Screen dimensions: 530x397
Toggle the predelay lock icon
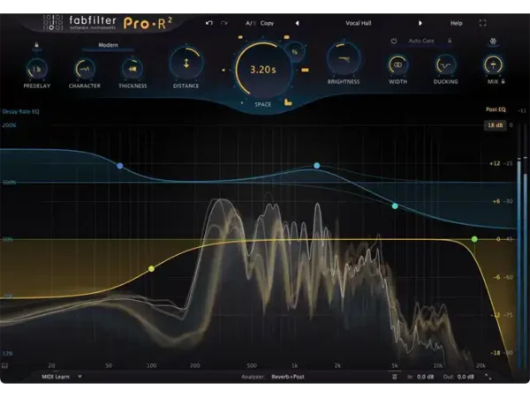36,45
